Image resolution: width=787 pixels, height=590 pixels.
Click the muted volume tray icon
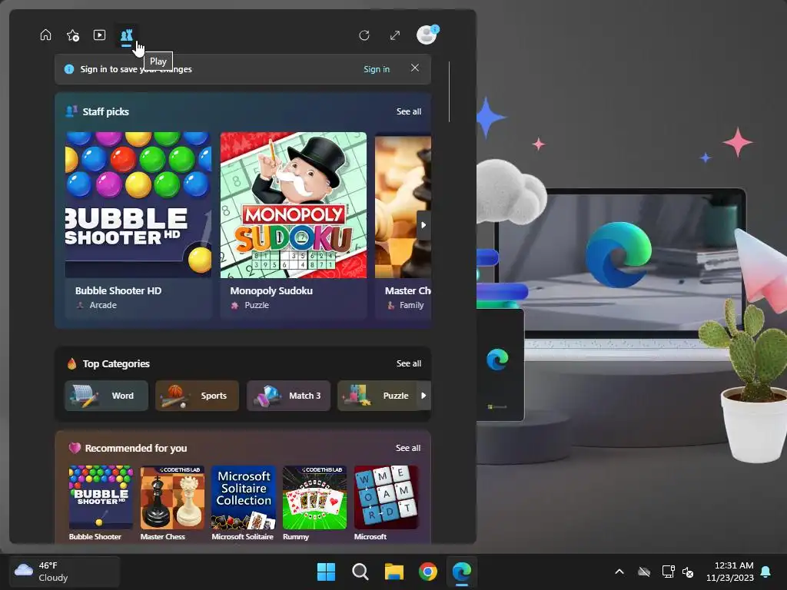(688, 572)
